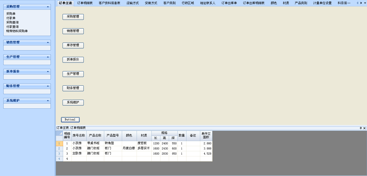Image resolution: width=367 pixels, height=176 pixels.
Task: Pin the 订单主表.订单明细表 panel
Action: pyautogui.click(x=361, y=128)
